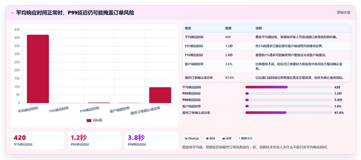Click the y-axis value 450

coord(17,30)
